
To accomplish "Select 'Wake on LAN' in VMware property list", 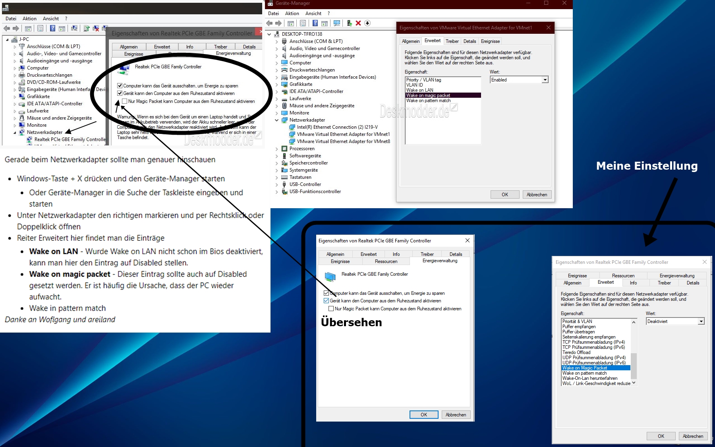I will coord(443,90).
